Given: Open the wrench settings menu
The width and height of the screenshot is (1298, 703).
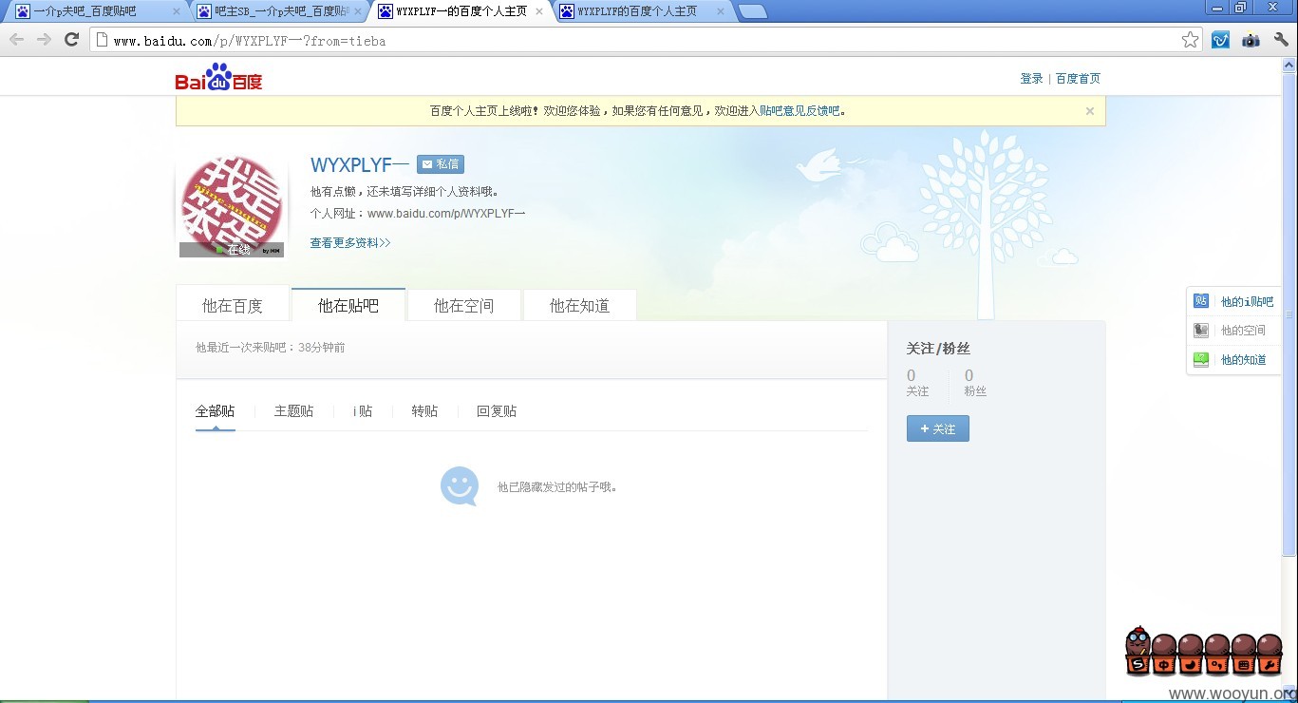Looking at the screenshot, I should [1281, 40].
